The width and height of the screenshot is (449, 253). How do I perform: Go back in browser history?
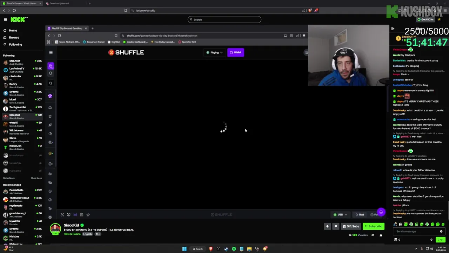[4, 11]
